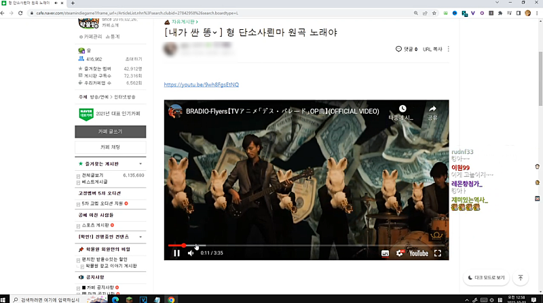Open the 스포츠 게시판 board

(x=98, y=225)
